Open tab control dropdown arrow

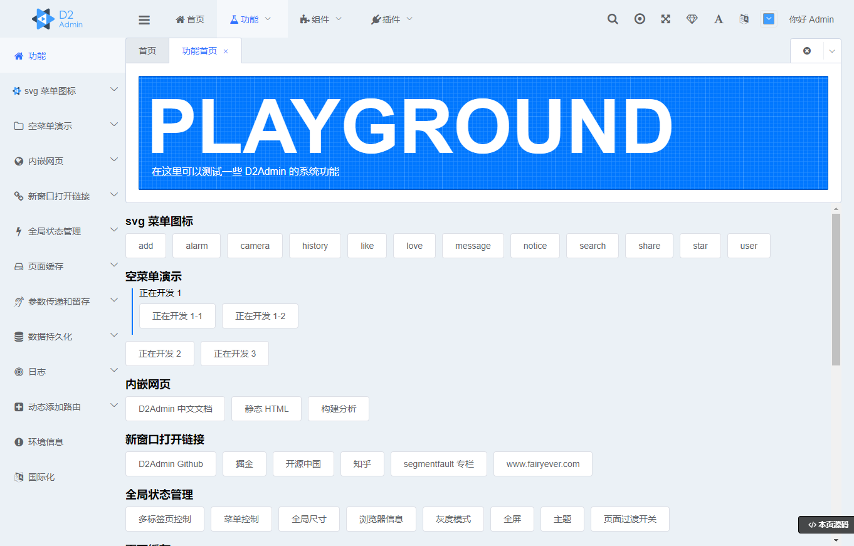tap(832, 51)
